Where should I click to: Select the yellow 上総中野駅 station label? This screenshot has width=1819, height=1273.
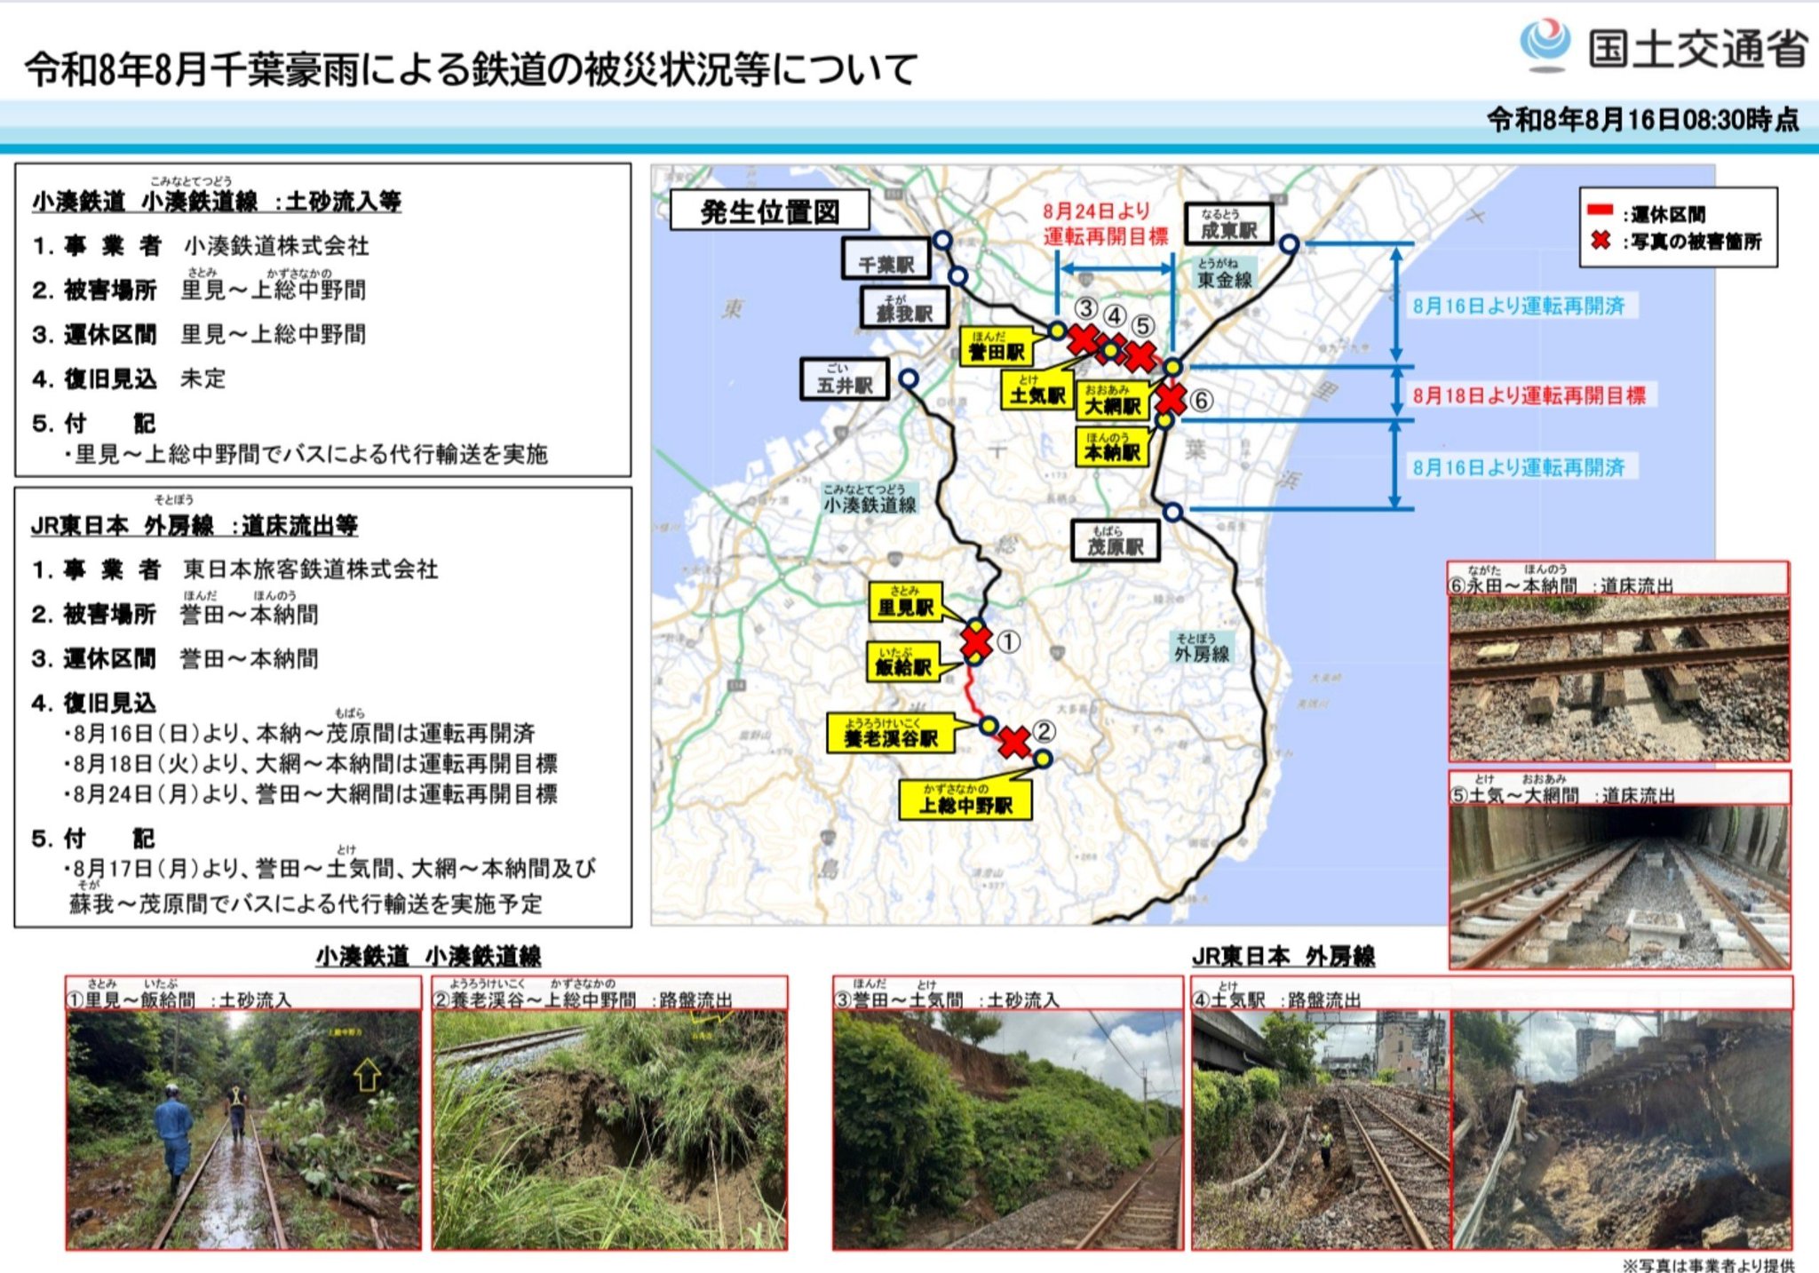pos(965,799)
